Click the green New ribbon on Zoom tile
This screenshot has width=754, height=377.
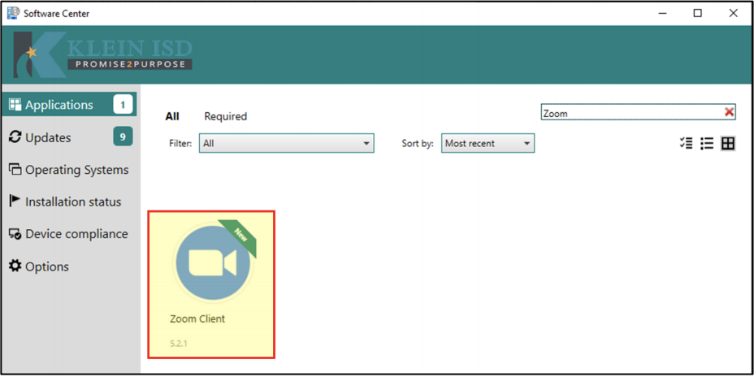coord(238,237)
